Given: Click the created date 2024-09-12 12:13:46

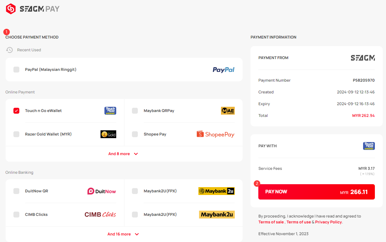Looking at the screenshot, I should pyautogui.click(x=356, y=92).
